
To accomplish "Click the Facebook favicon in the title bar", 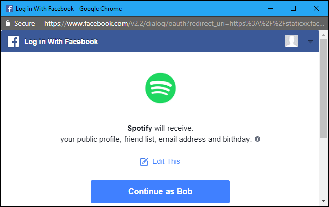I will pos(10,8).
